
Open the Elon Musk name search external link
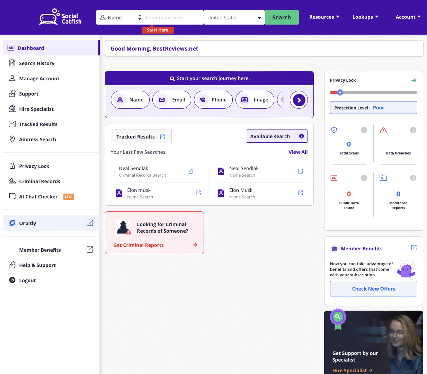300,193
